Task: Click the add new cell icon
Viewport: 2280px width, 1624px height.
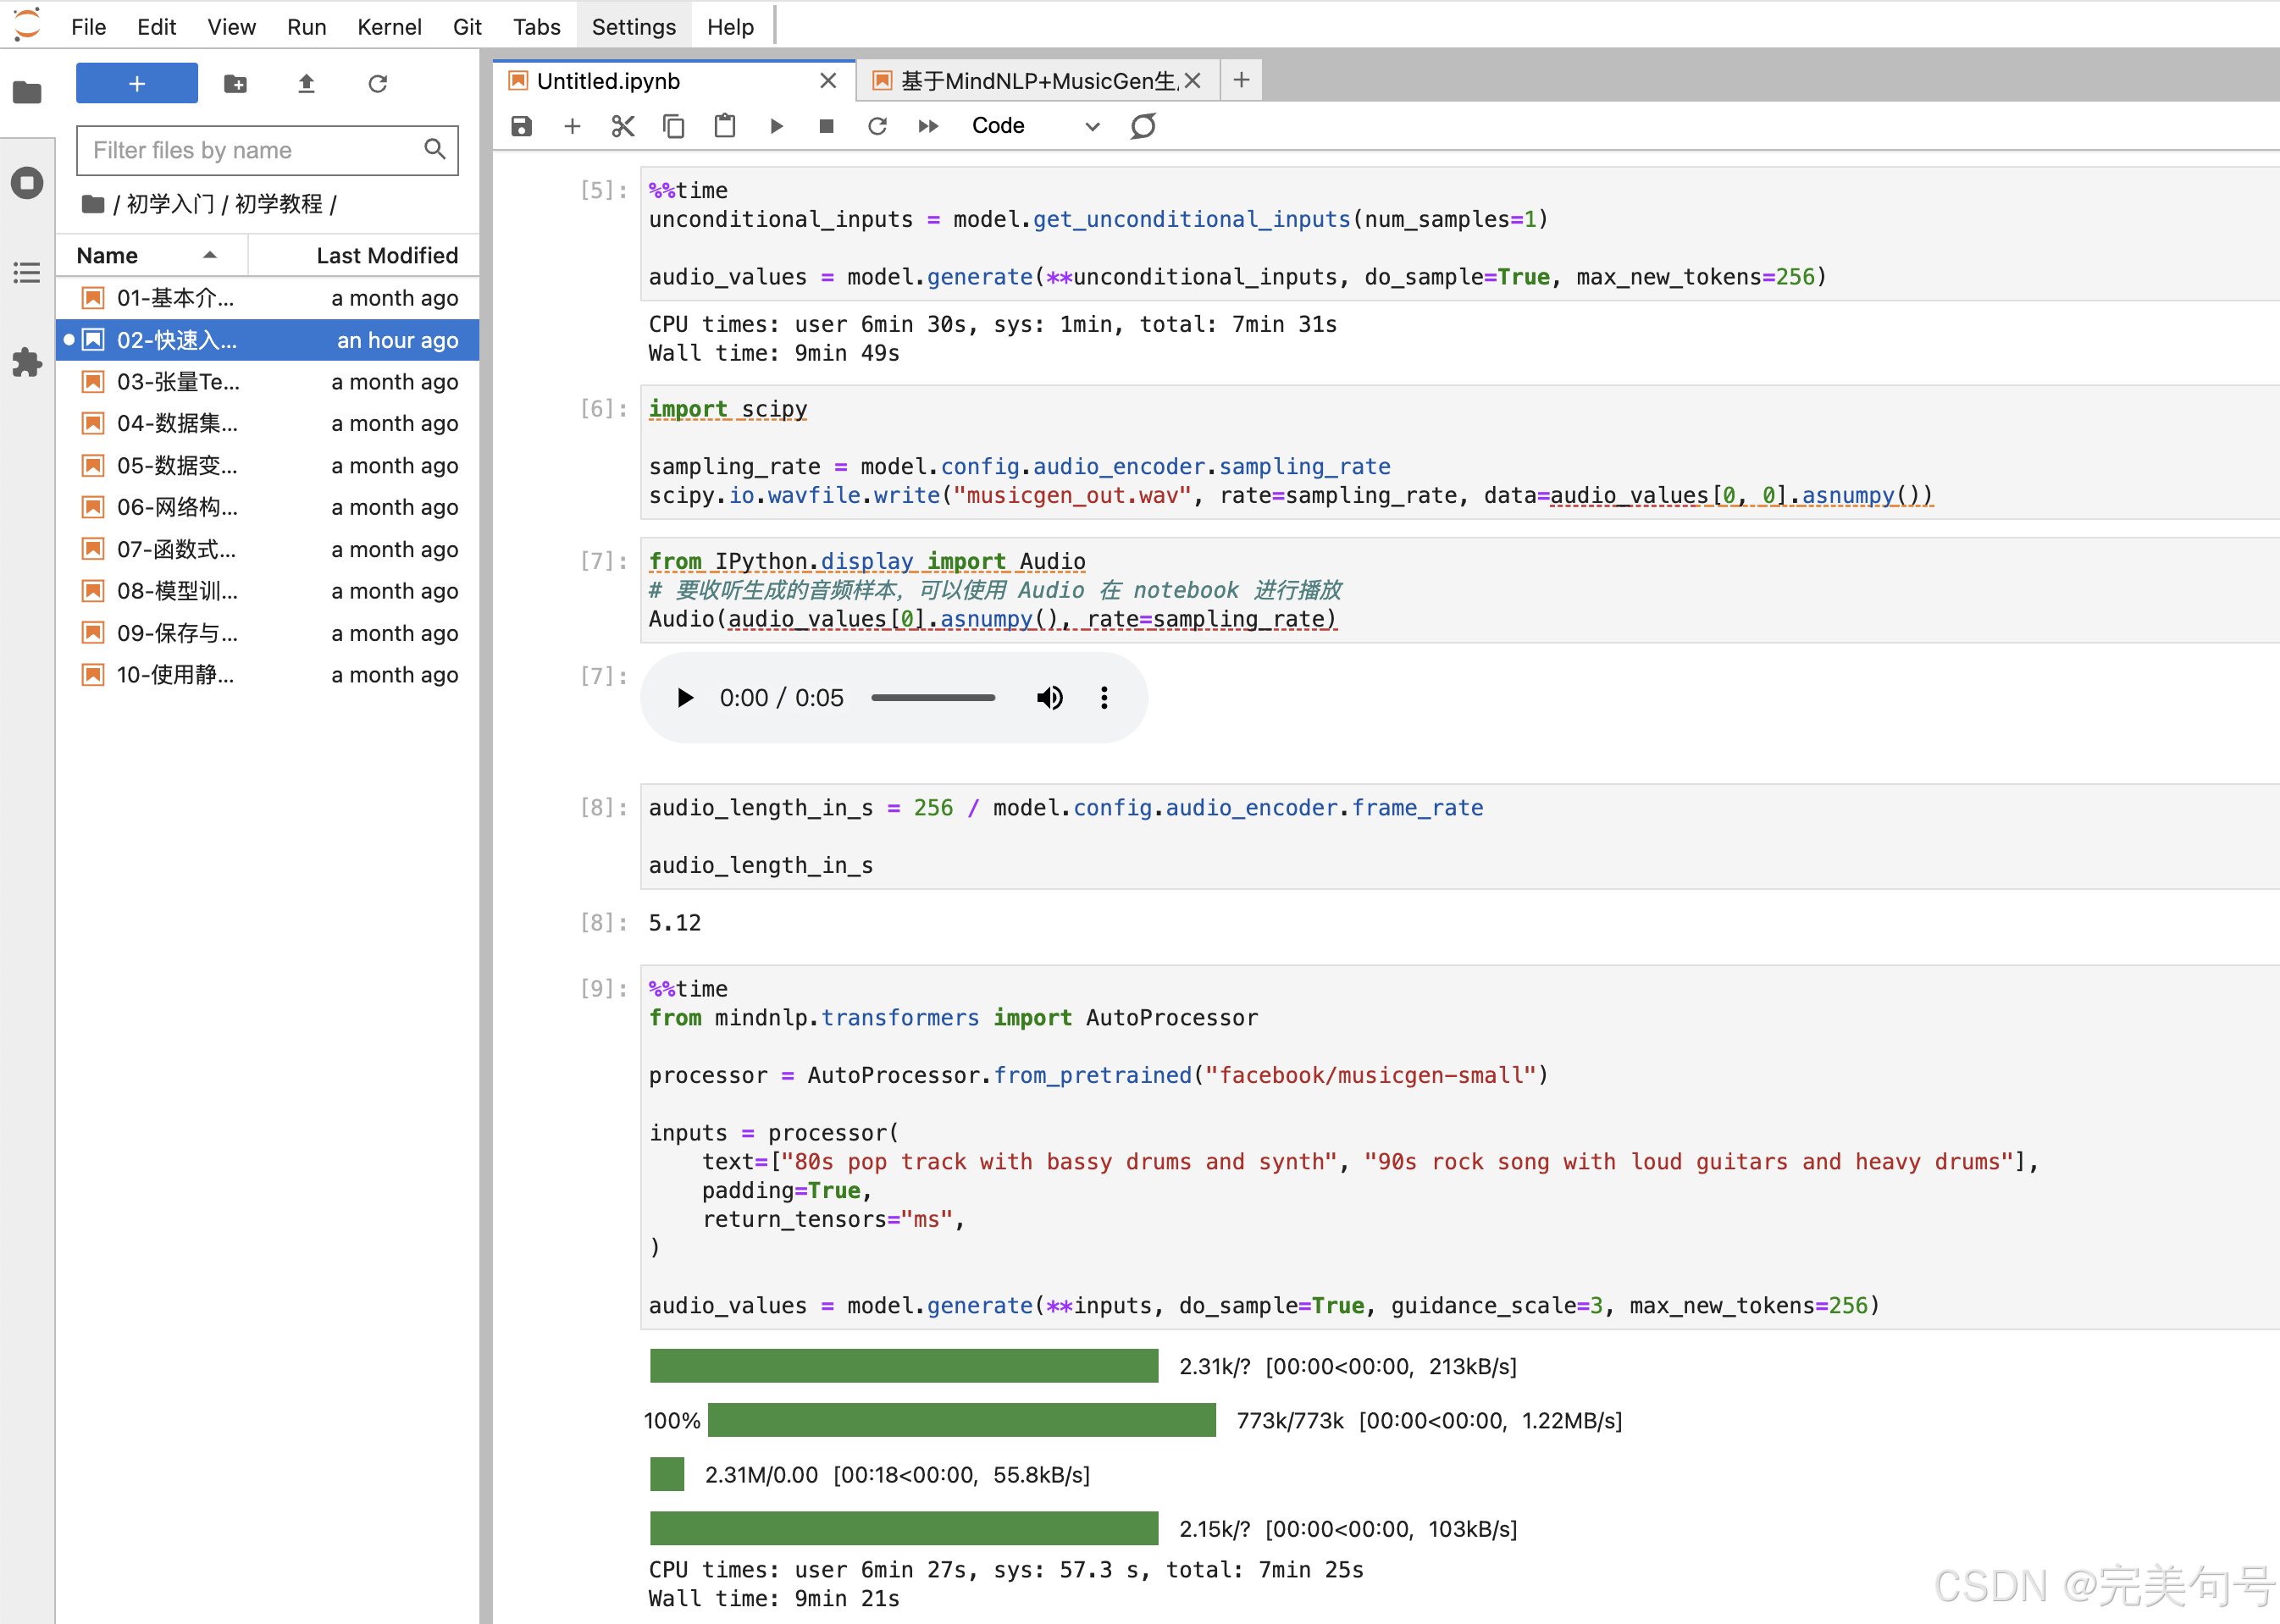Action: pyautogui.click(x=573, y=124)
